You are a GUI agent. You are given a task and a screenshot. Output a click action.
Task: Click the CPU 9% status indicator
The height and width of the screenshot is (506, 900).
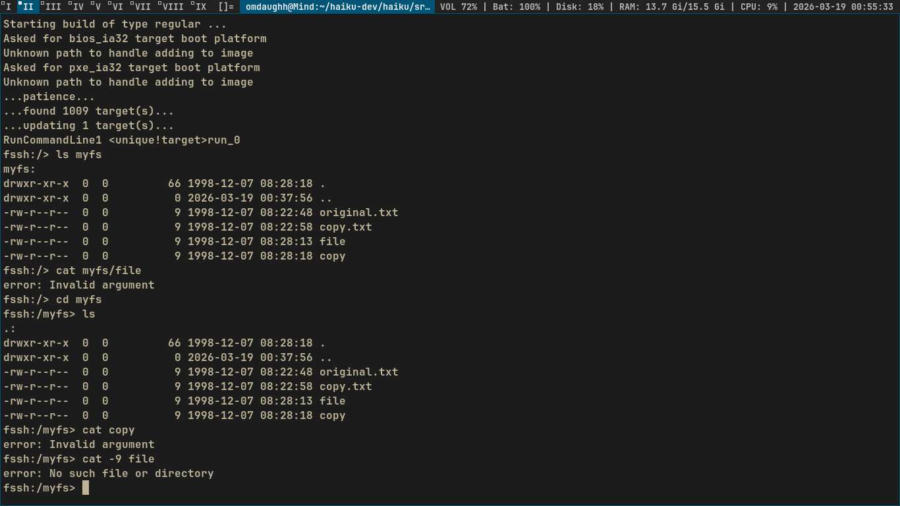(x=758, y=7)
